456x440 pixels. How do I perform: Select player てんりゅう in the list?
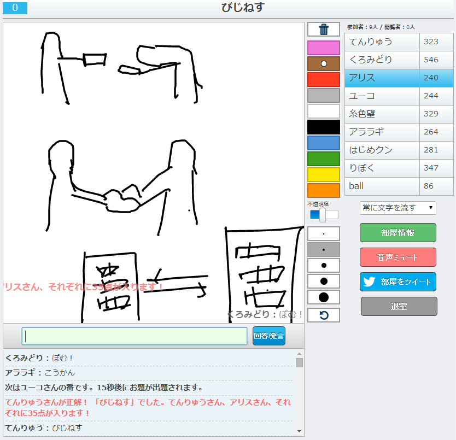(x=399, y=42)
